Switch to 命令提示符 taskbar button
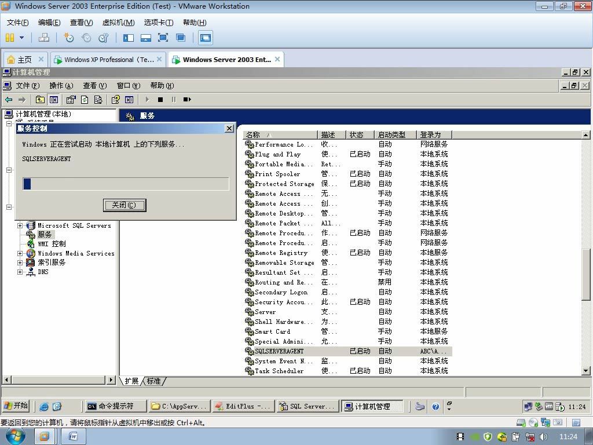Viewport: 593px width, 445px height. coord(115,406)
